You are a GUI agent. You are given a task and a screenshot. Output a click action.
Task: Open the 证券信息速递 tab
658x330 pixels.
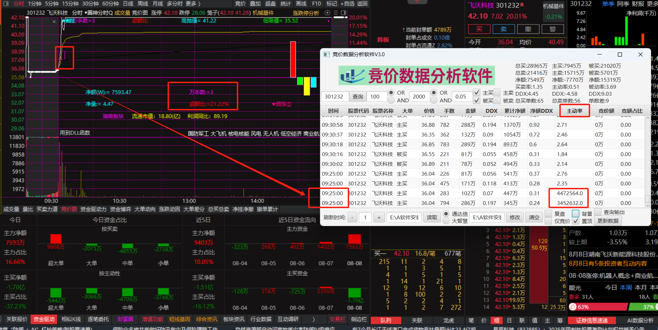tap(592, 320)
